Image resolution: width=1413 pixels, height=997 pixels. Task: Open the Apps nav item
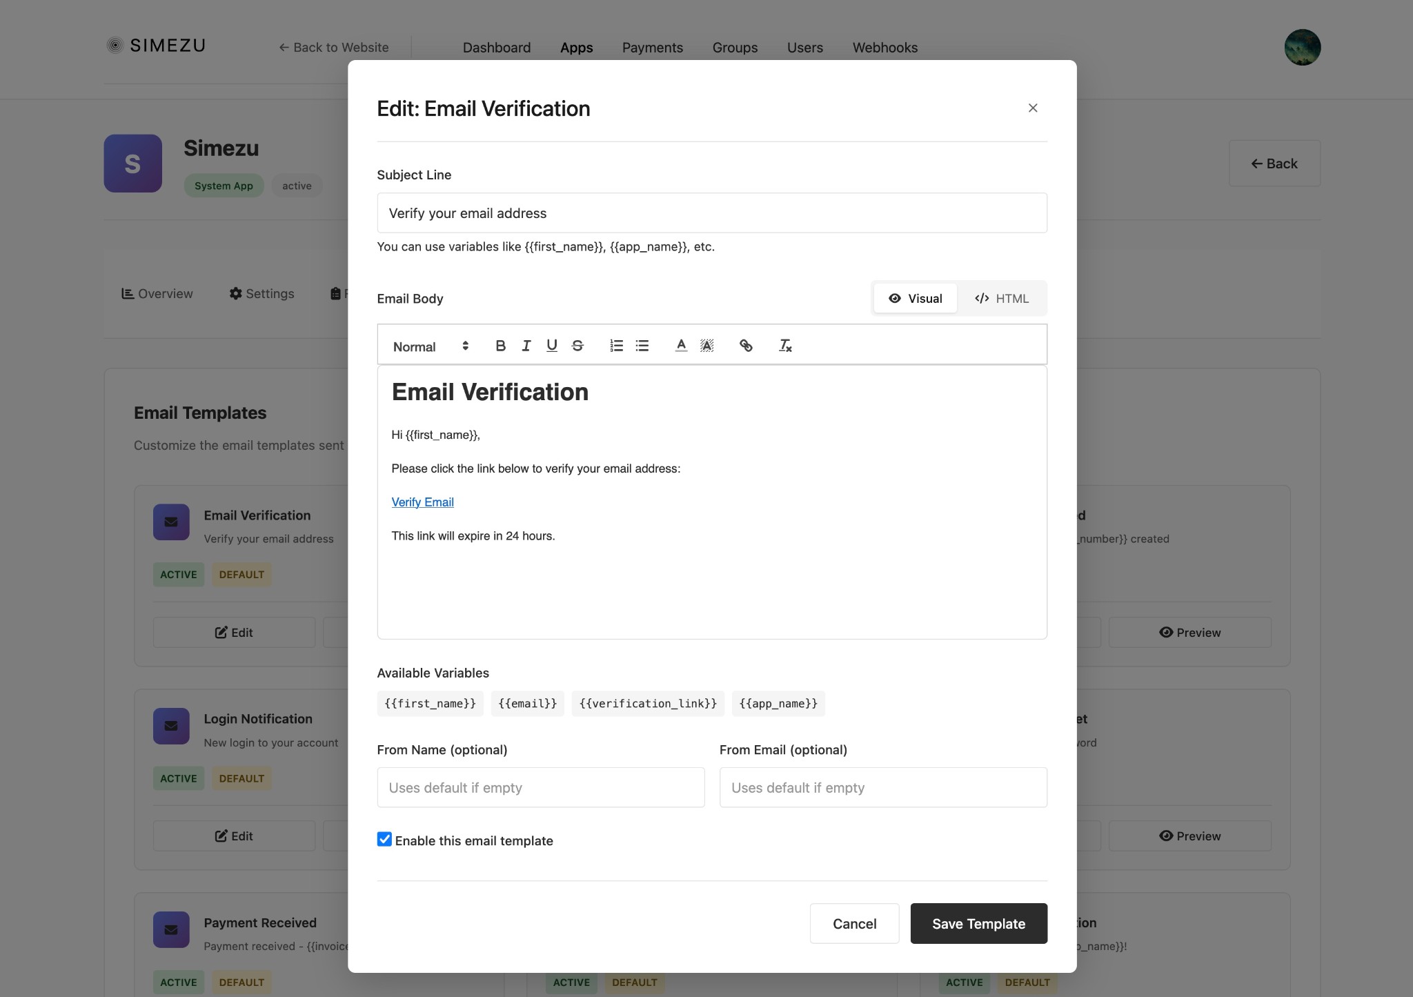coord(577,48)
